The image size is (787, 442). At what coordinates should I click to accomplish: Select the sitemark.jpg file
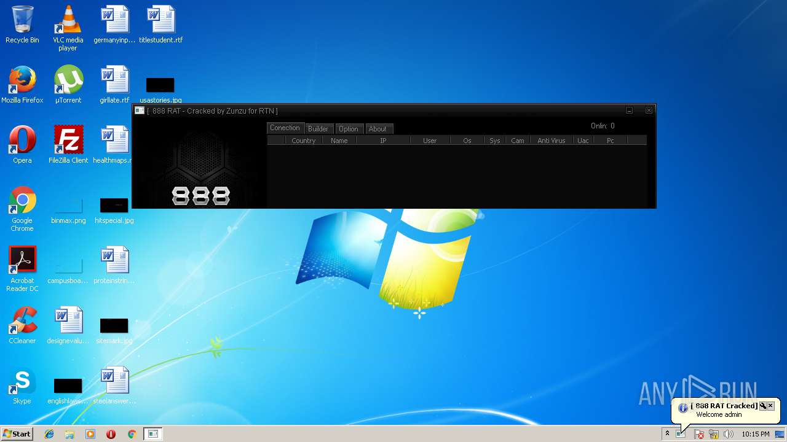click(114, 331)
